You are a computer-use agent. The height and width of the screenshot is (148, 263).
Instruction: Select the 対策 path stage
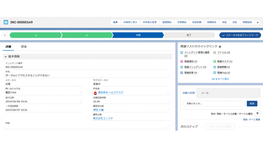(138, 35)
